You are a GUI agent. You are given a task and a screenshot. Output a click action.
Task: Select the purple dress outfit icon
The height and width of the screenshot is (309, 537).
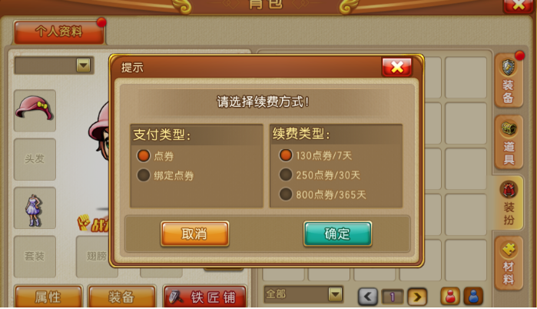(35, 208)
